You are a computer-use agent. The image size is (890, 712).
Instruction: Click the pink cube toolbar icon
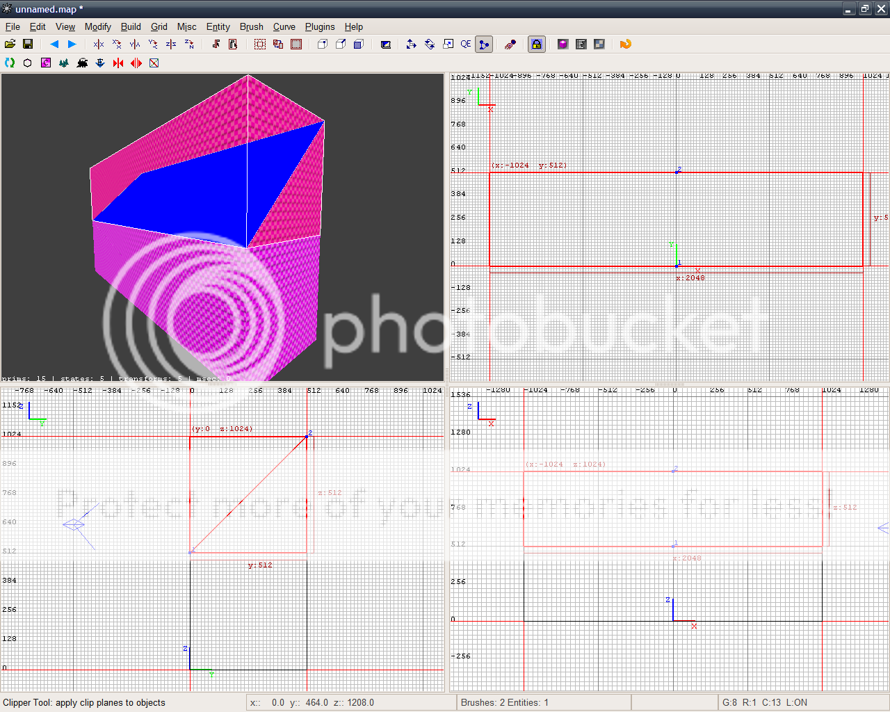[x=563, y=44]
